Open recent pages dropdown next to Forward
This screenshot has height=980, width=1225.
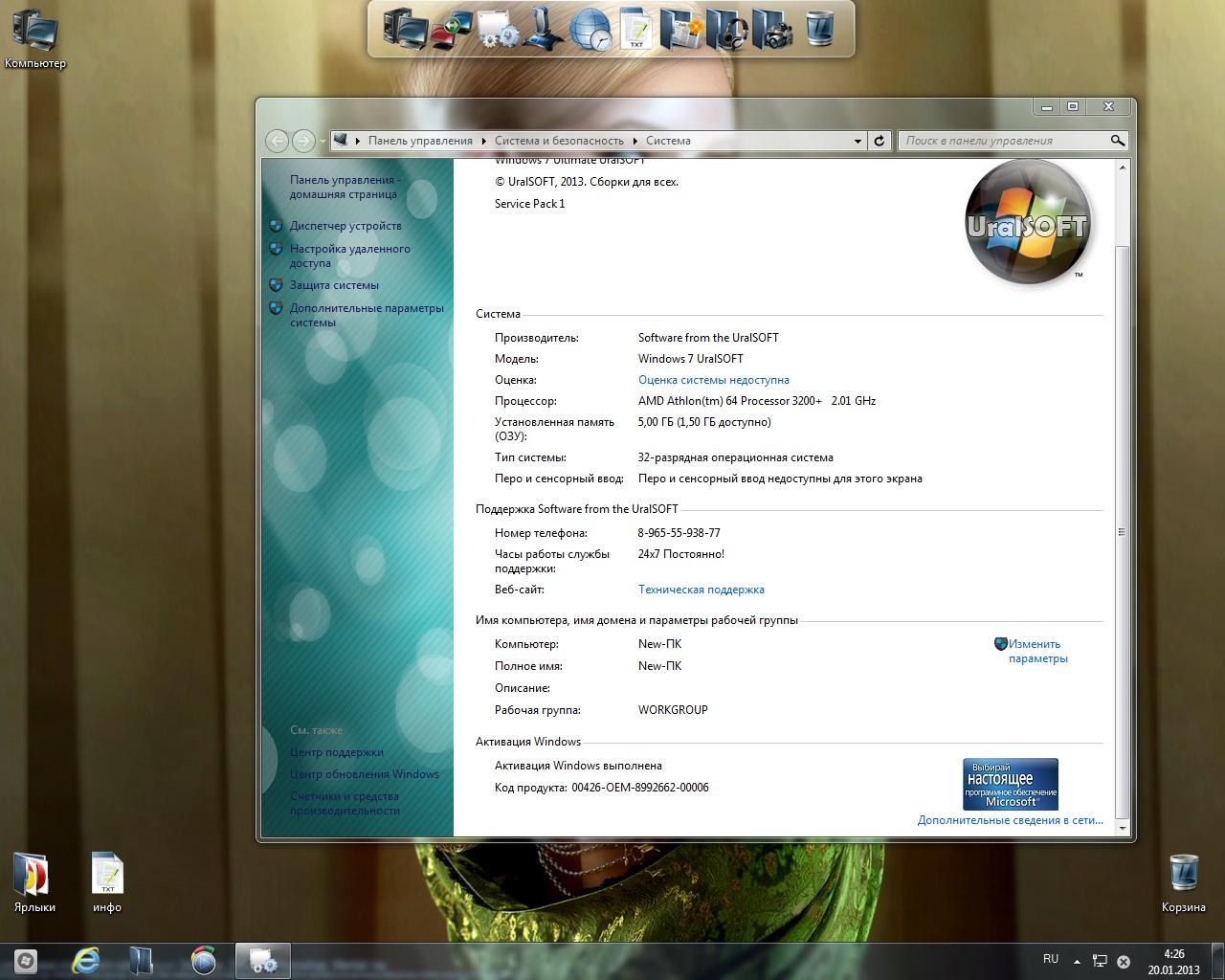click(323, 142)
